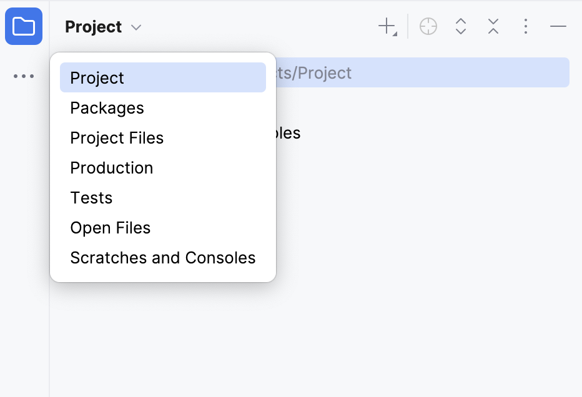Expand all nodes using the Expand All icon

pos(460,26)
